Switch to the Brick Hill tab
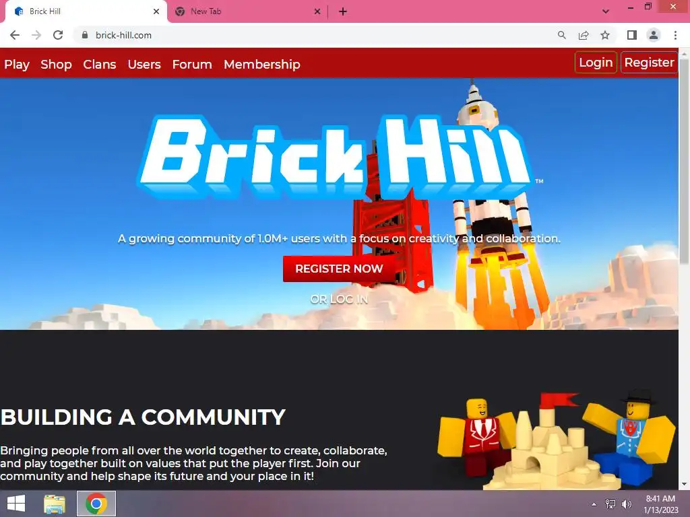690x517 pixels. (86, 11)
